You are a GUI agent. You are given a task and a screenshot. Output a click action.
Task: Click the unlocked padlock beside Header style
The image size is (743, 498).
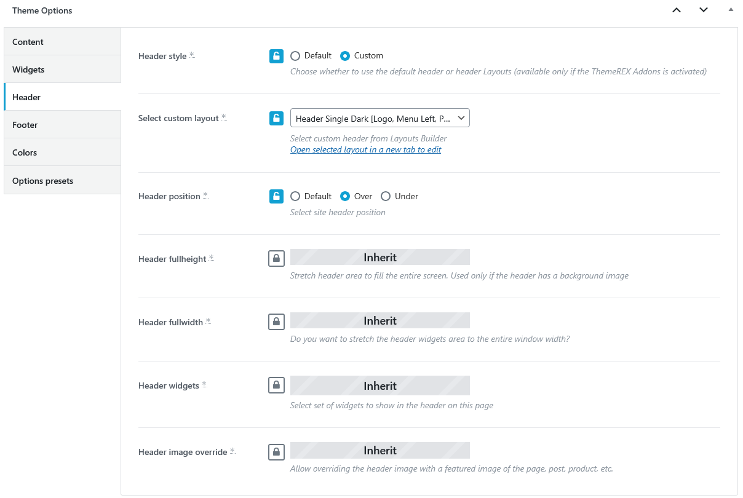click(276, 56)
